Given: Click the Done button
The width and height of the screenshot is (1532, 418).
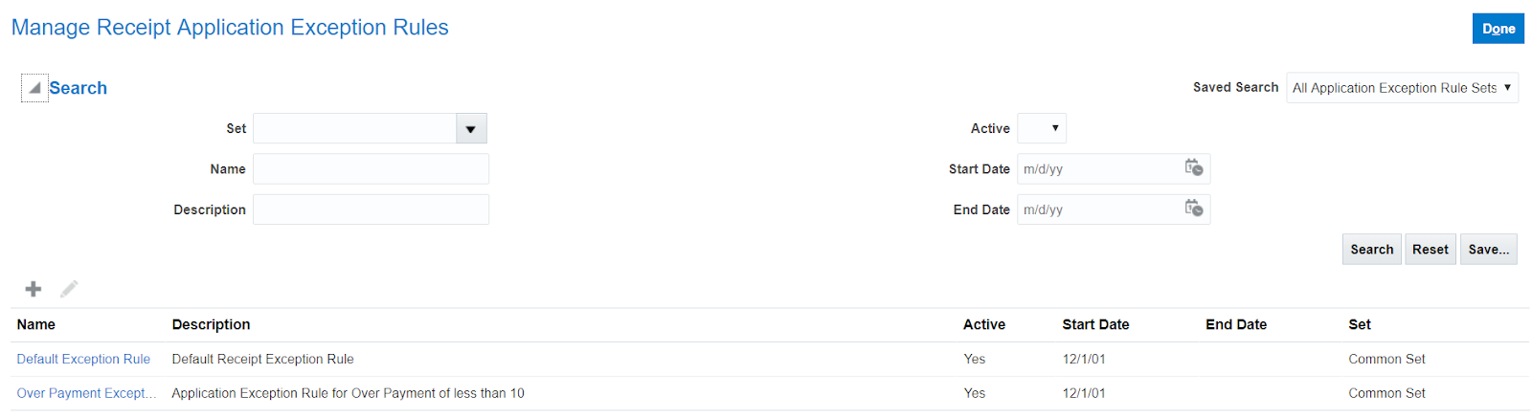Looking at the screenshot, I should pyautogui.click(x=1498, y=29).
